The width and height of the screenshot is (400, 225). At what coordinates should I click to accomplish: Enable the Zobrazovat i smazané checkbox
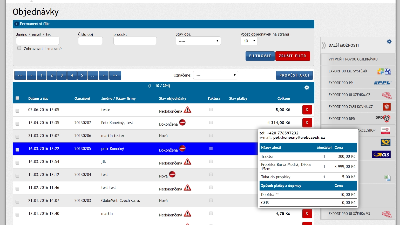19,48
